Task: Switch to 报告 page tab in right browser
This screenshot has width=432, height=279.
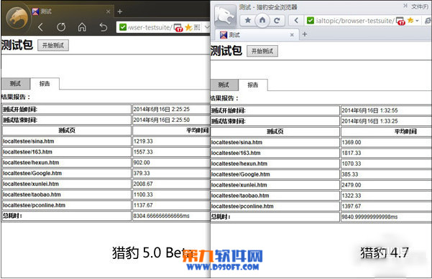Action: tap(253, 85)
